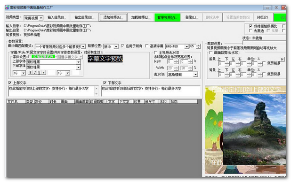Adjust the subtitle size 65 spinner
291x182 pixels.
coord(198,46)
